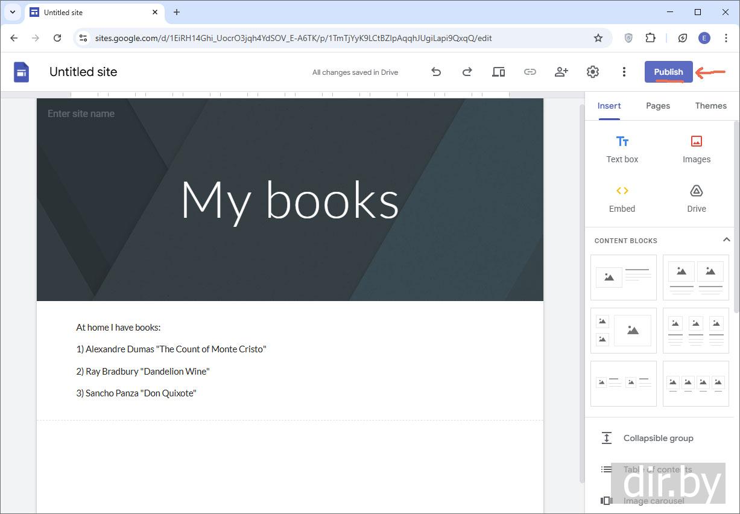
Task: Add a Text box to page
Action: click(x=622, y=149)
